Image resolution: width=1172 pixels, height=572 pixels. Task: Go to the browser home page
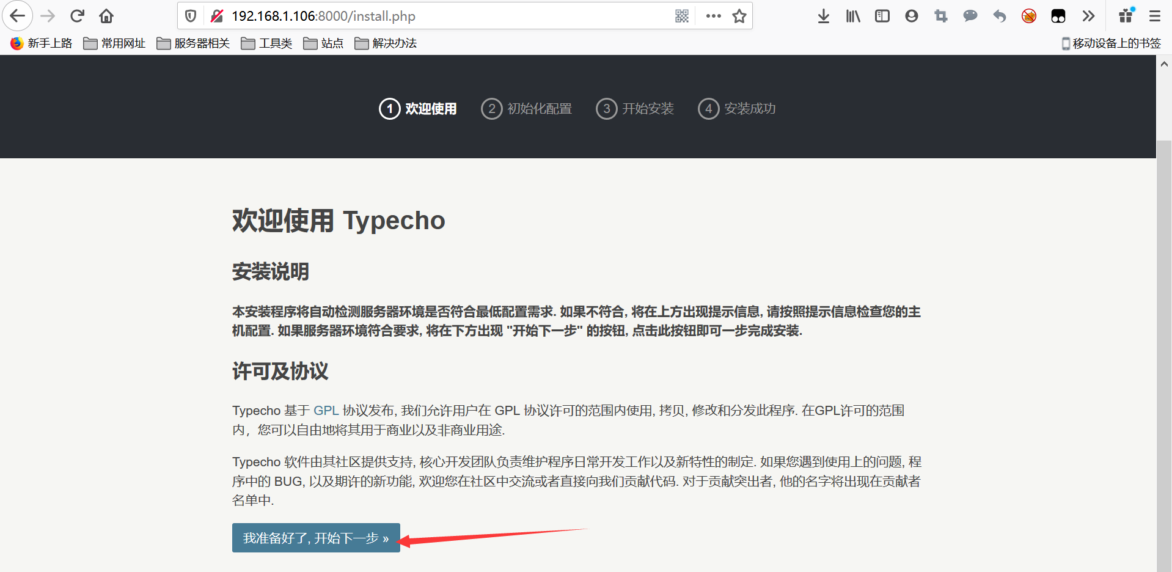coord(106,16)
